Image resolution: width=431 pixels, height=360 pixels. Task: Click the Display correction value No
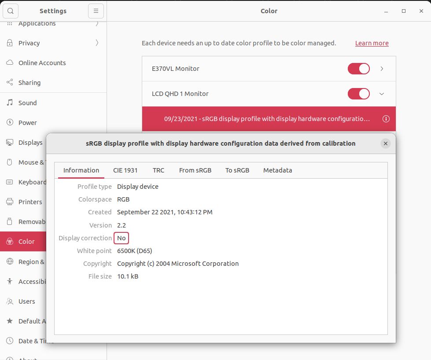(121, 238)
